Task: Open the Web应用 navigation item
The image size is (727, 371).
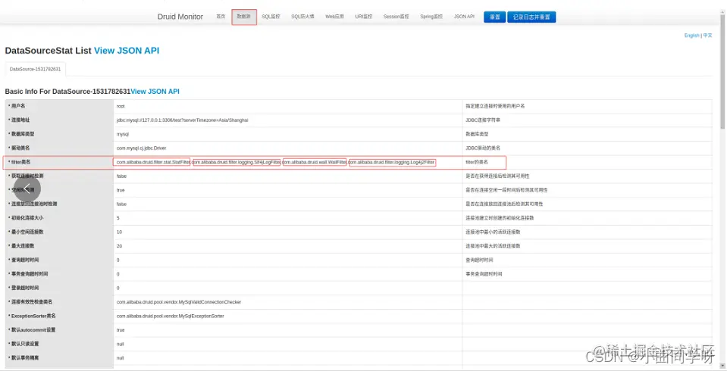Action: point(335,16)
